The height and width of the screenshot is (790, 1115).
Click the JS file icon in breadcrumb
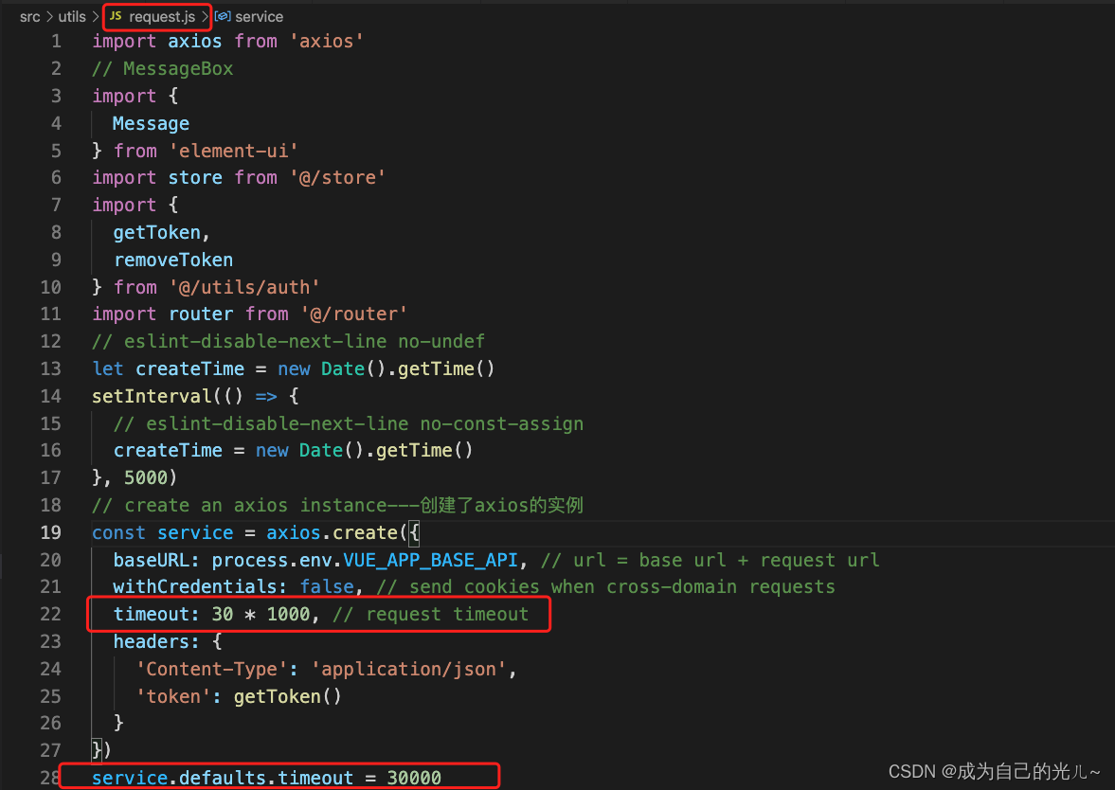[x=116, y=16]
